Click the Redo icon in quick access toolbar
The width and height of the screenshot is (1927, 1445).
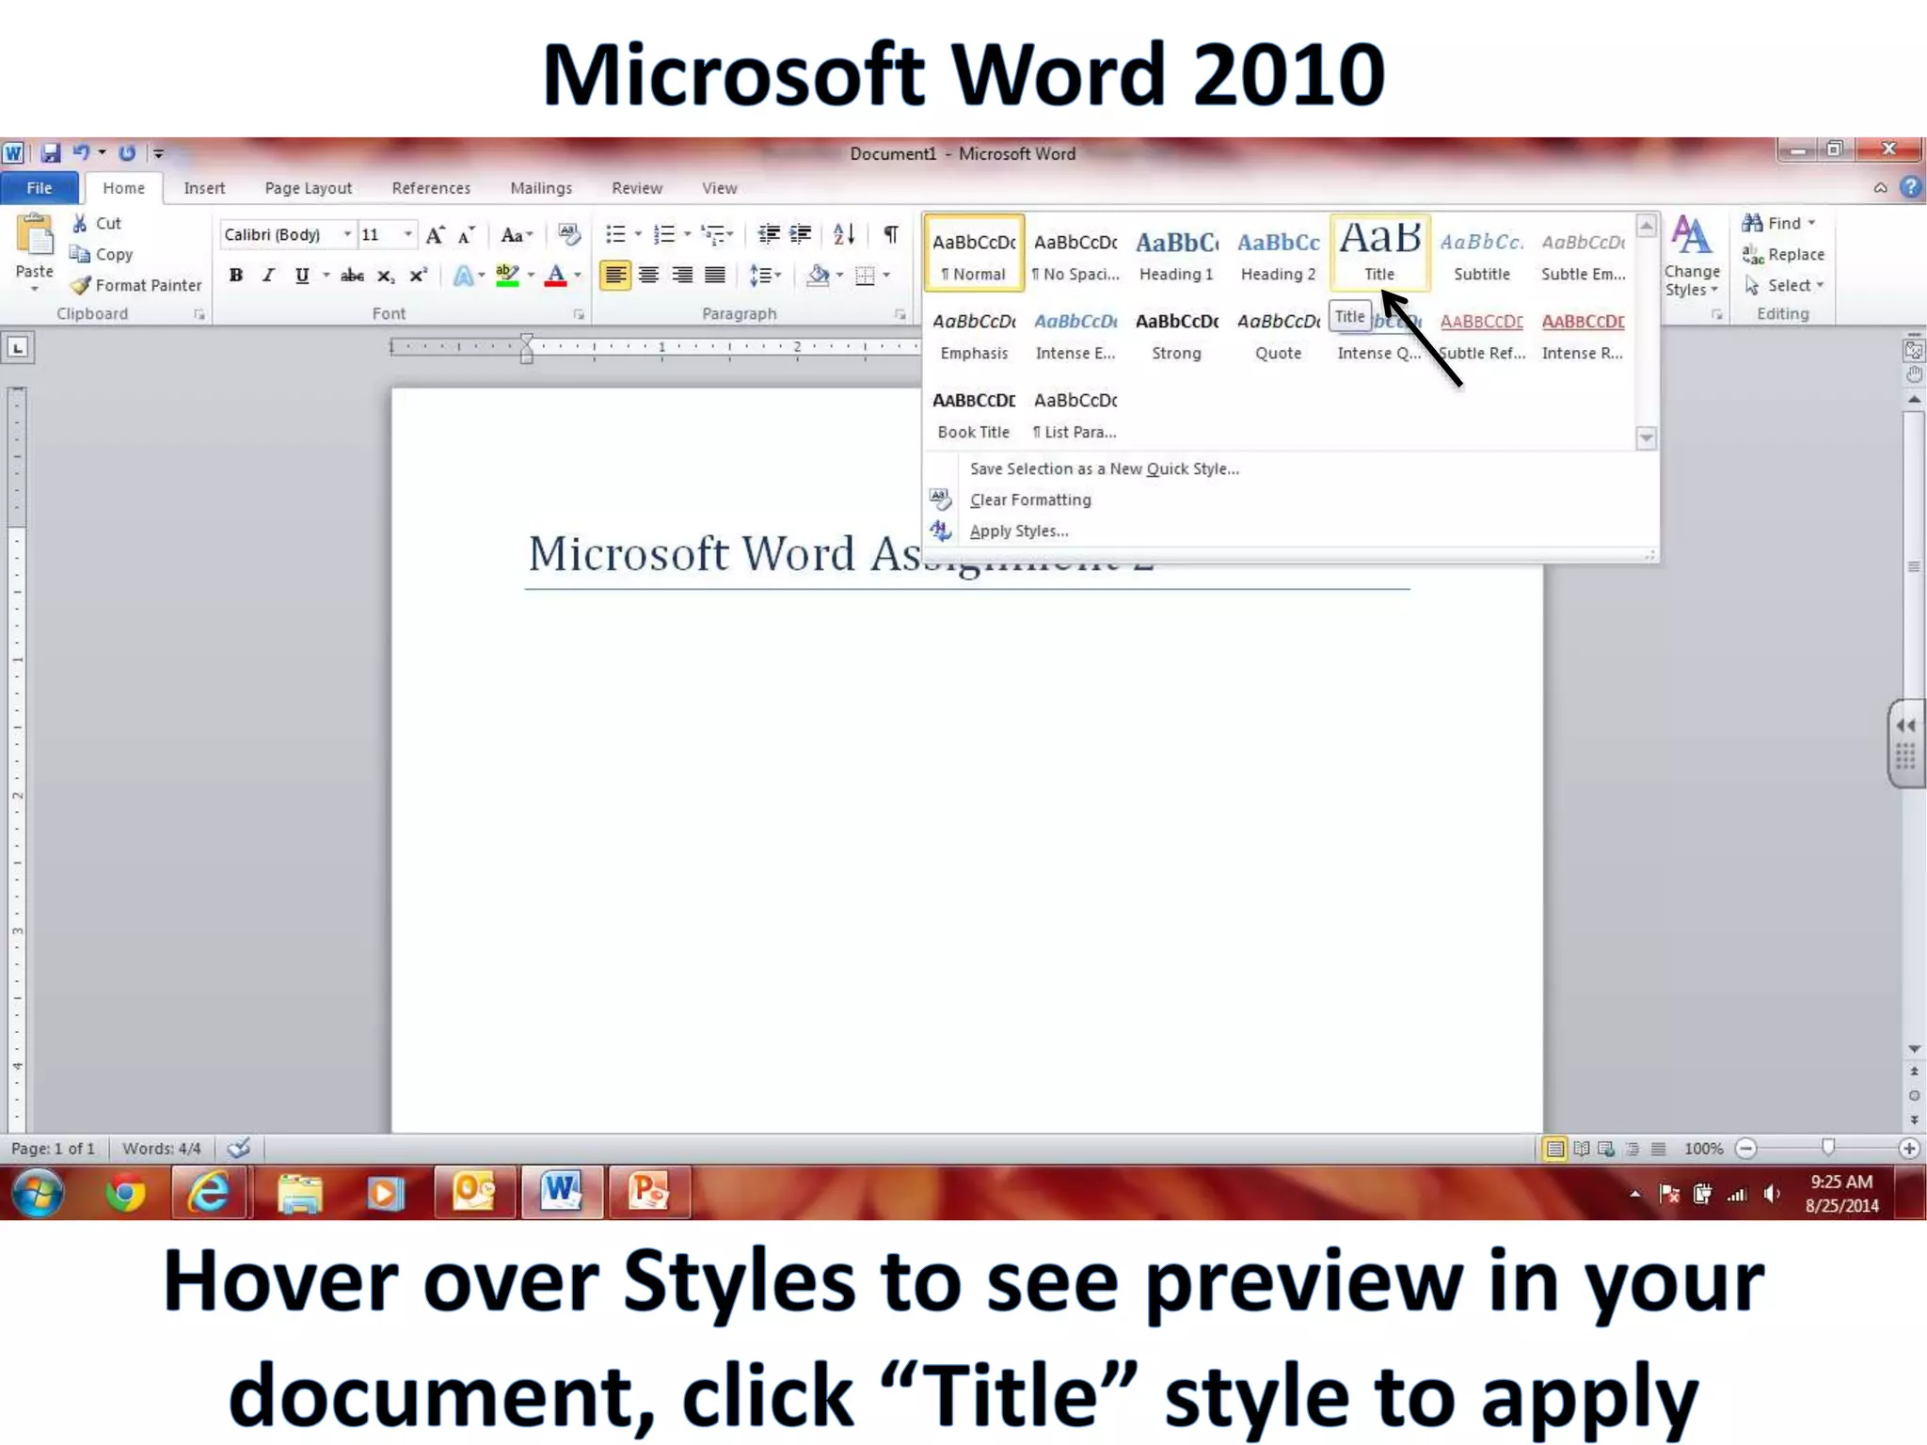(127, 152)
